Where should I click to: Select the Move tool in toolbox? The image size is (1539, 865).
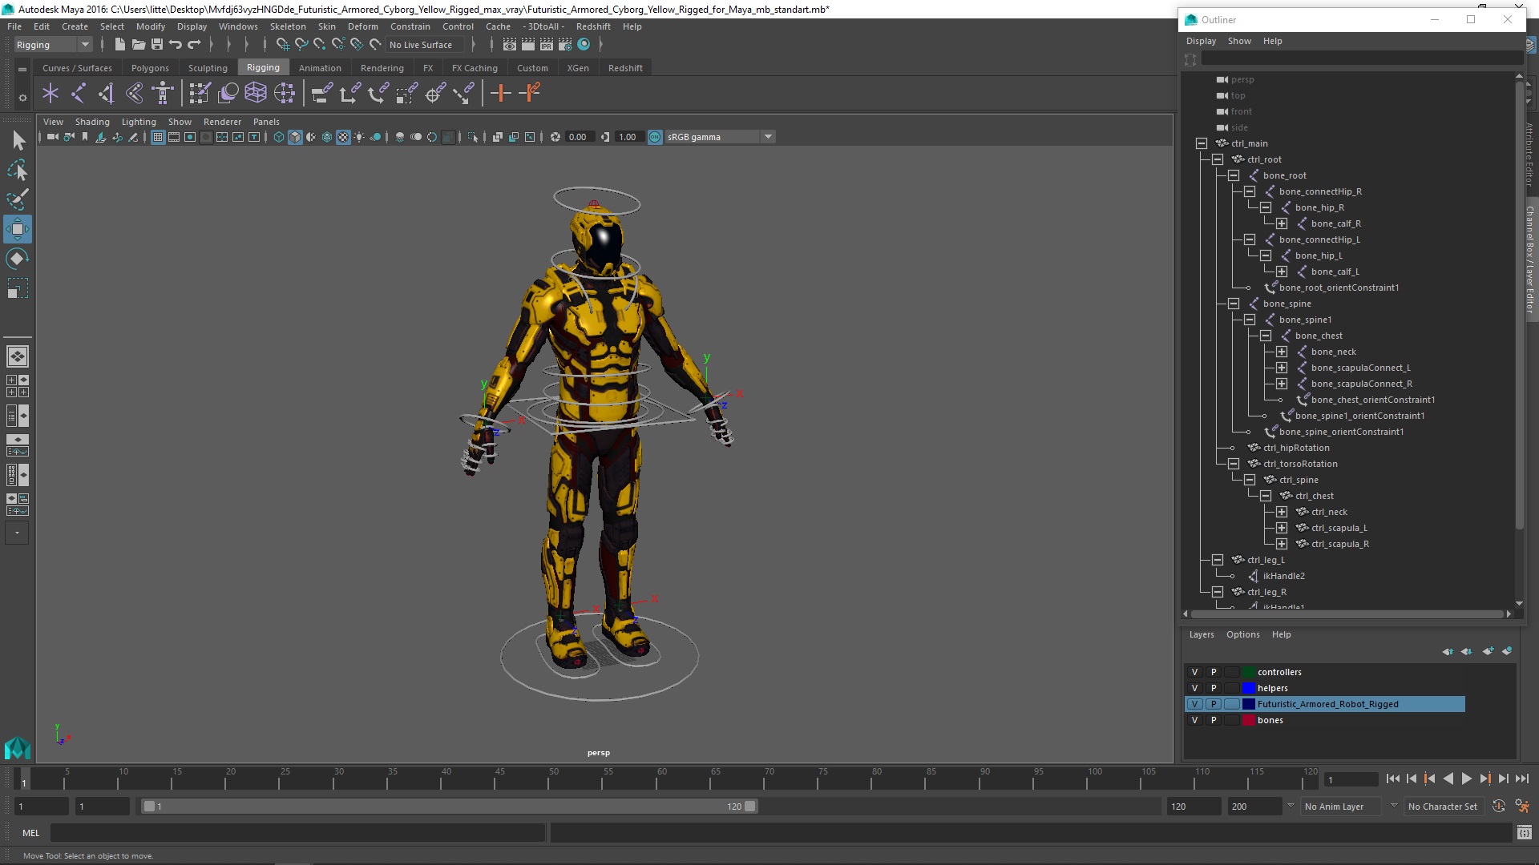[x=18, y=229]
